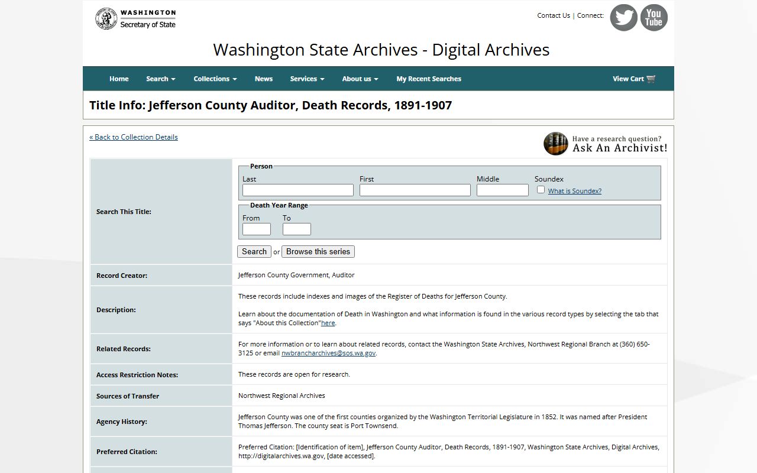This screenshot has width=757, height=473.
Task: Focus the Middle name field
Action: point(503,190)
